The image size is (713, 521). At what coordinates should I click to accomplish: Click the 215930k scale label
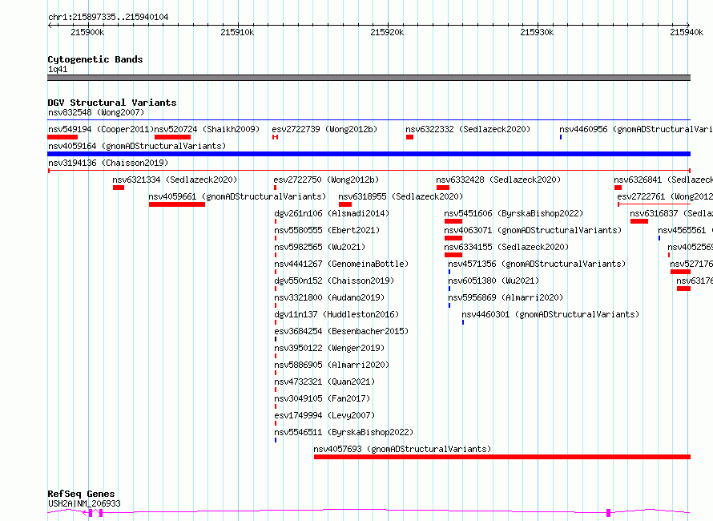tap(537, 32)
